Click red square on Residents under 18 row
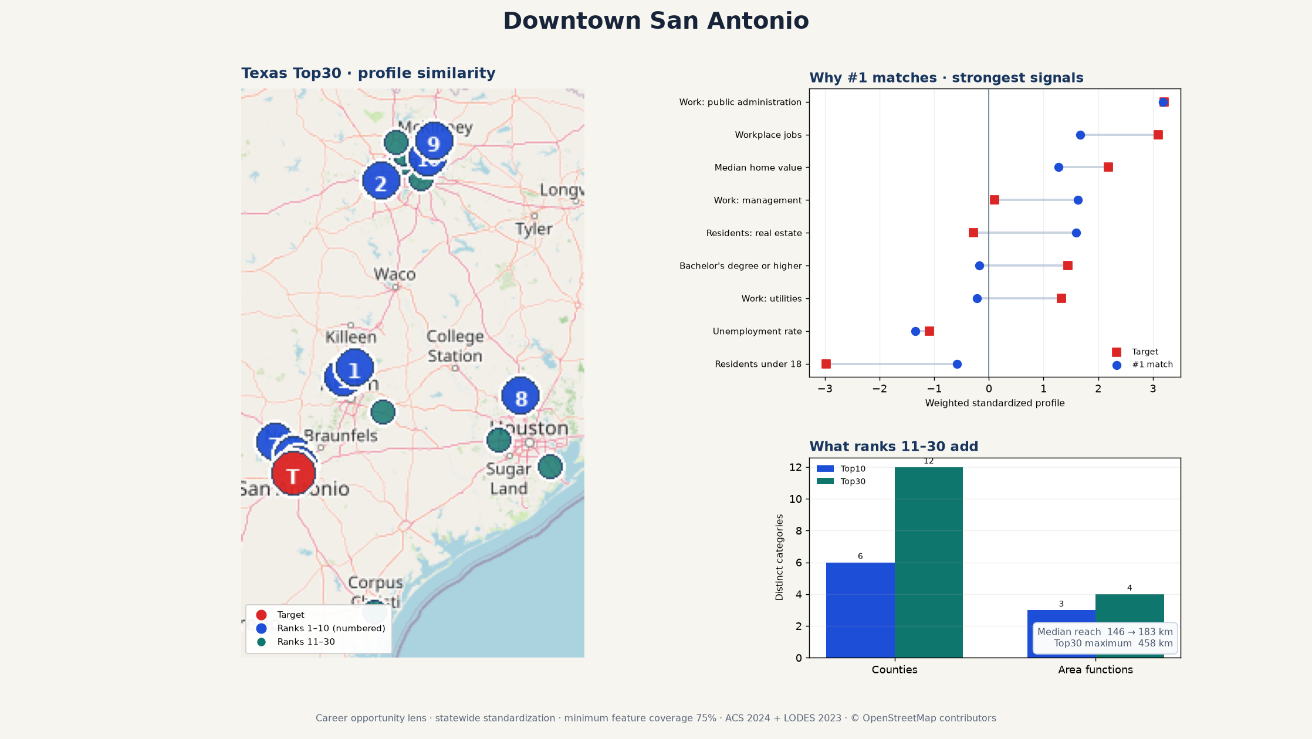This screenshot has height=739, width=1312. pos(826,365)
